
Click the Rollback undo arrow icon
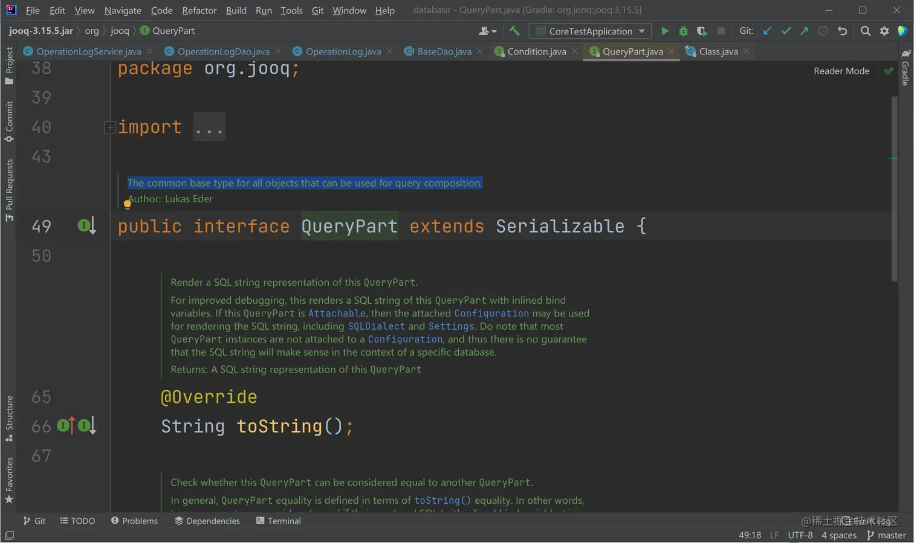click(842, 31)
